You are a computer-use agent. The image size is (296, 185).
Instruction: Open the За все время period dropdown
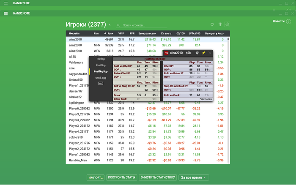(194, 177)
